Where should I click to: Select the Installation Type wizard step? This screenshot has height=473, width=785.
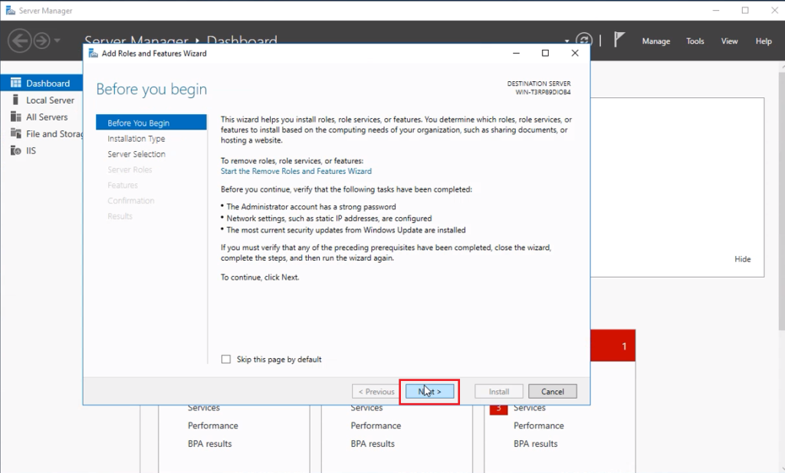click(x=136, y=139)
